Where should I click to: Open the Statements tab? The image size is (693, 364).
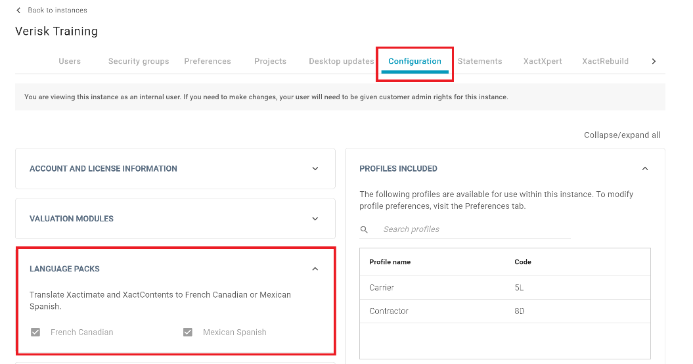480,61
